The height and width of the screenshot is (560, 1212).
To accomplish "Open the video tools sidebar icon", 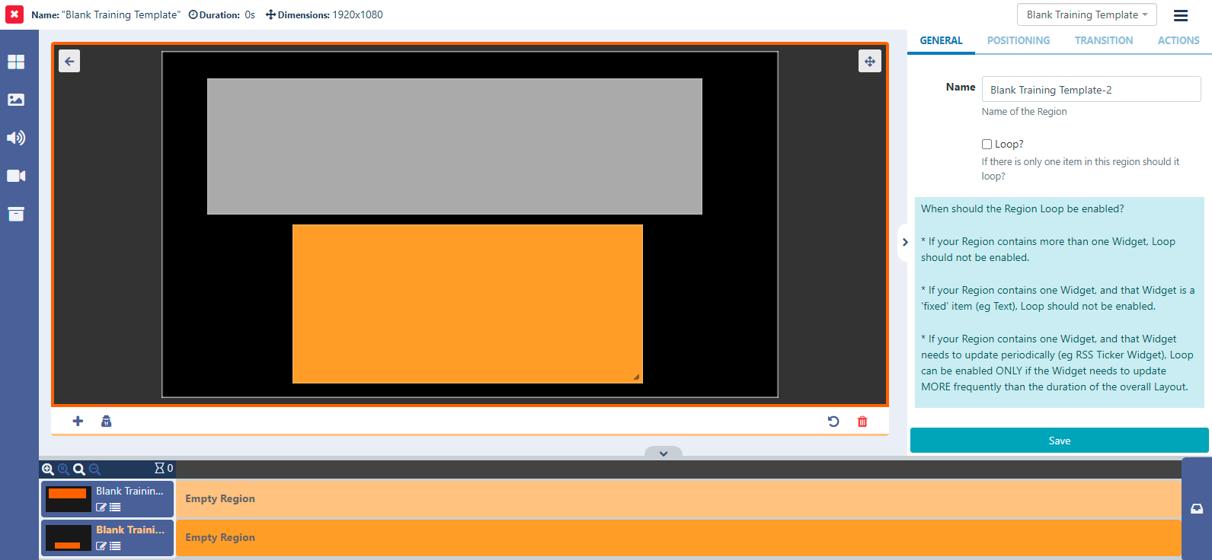I will 16,176.
